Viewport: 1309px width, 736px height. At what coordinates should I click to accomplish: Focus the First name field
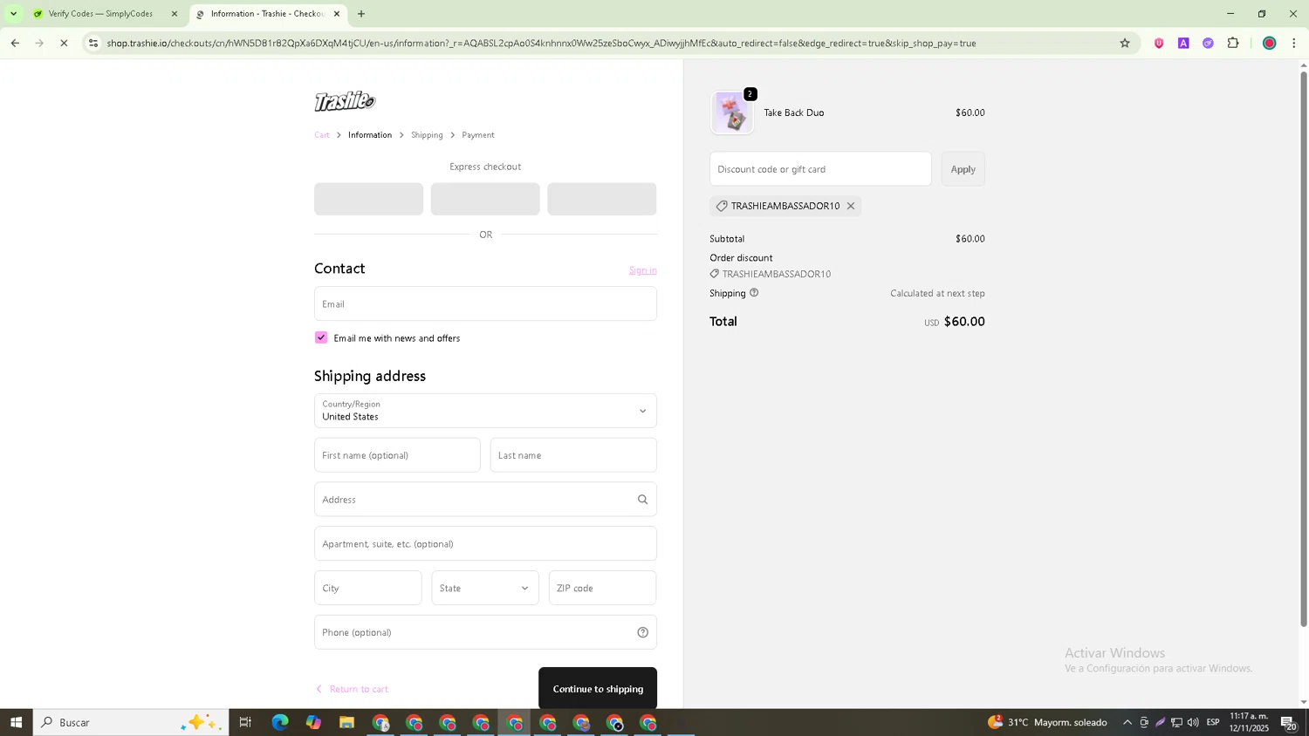(x=397, y=455)
